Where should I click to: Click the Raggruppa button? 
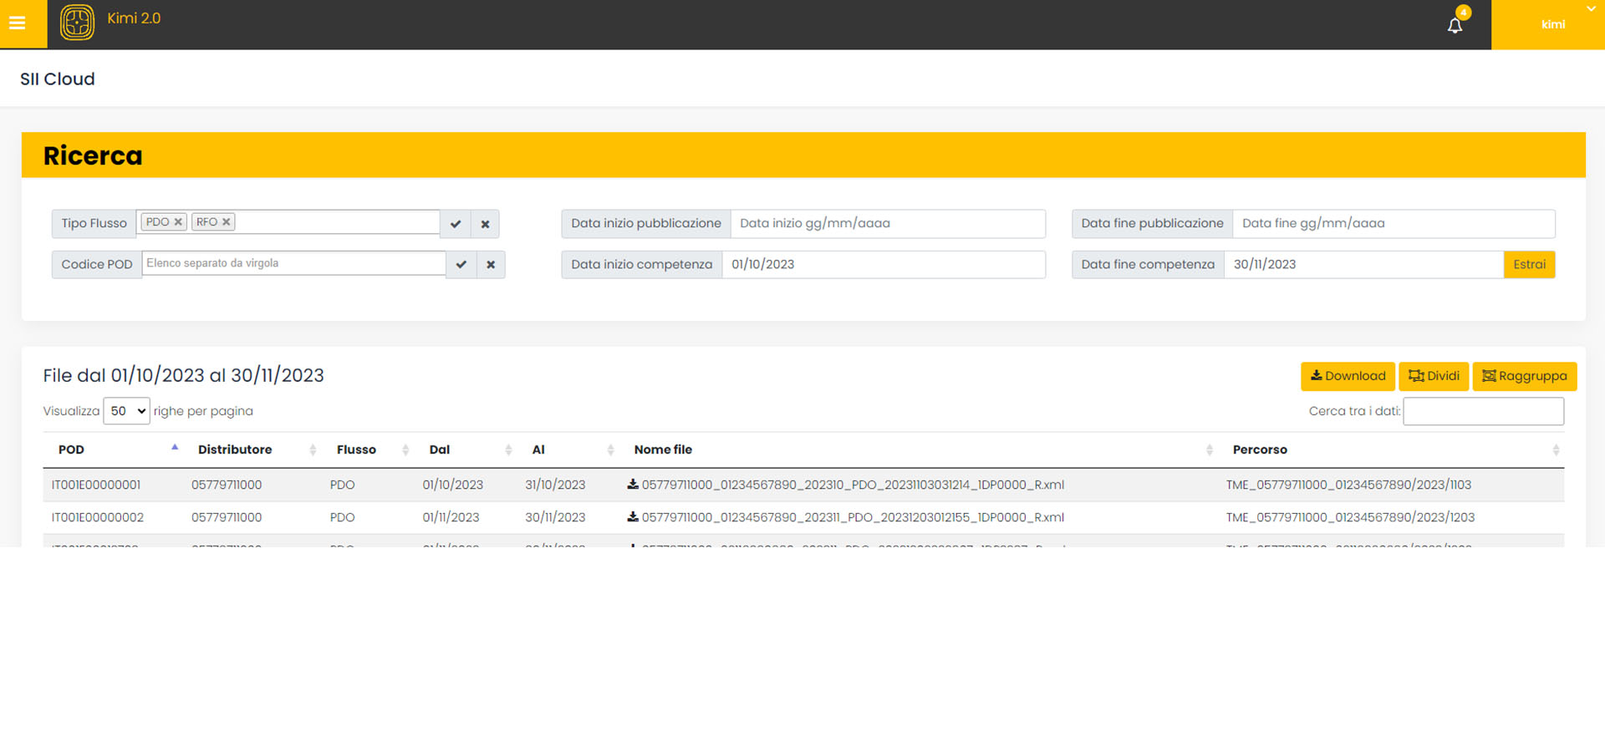point(1524,376)
